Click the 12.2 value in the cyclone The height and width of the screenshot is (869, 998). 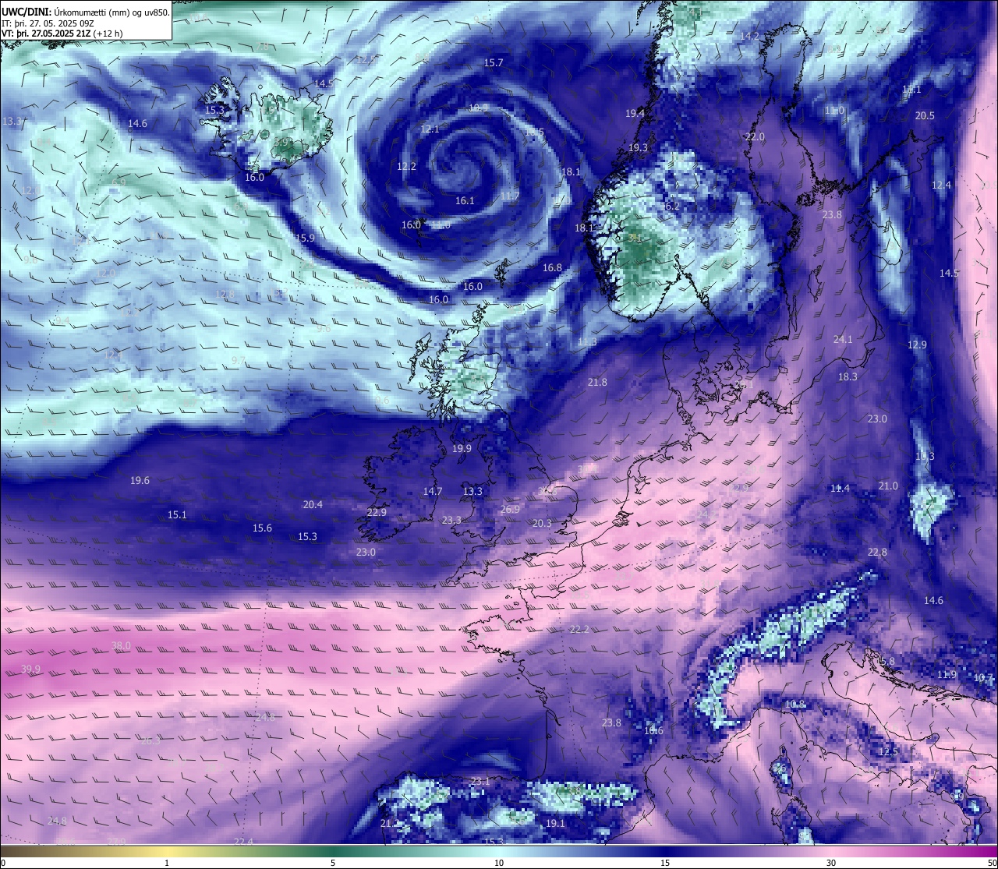pyautogui.click(x=406, y=166)
